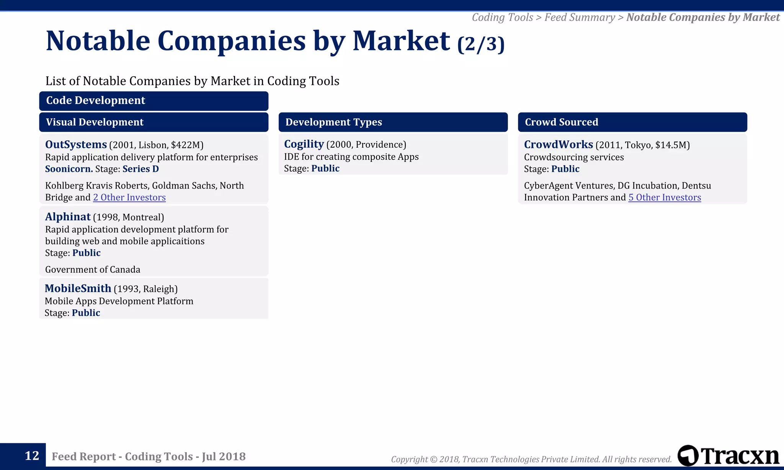The height and width of the screenshot is (470, 784).
Task: Click the 'Soonicorn.' label under OutSystems
Action: click(x=69, y=169)
